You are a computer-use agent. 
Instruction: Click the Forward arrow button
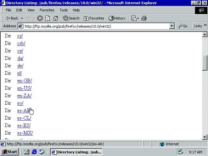coord(28,18)
